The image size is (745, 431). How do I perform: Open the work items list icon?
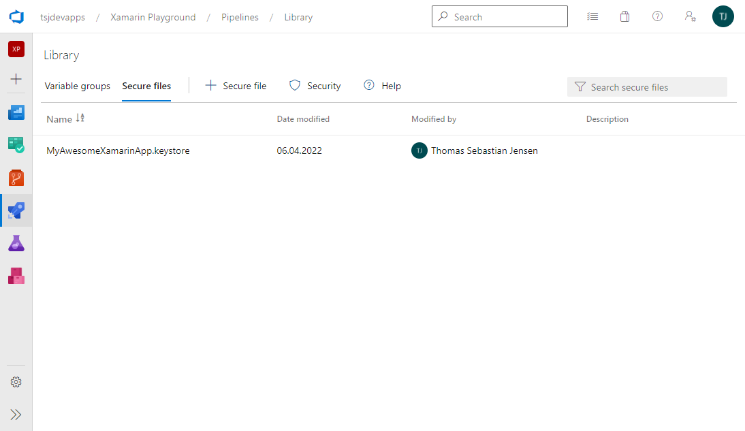(592, 17)
